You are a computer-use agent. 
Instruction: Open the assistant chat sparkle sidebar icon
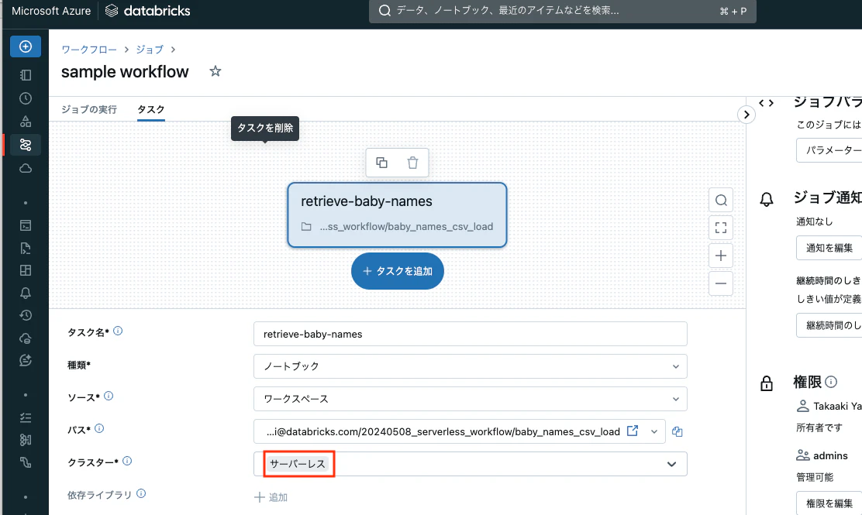point(26,360)
